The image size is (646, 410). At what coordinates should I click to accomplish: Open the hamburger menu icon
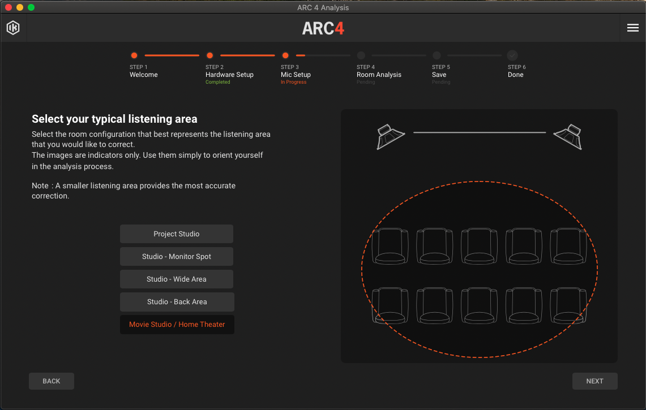click(x=633, y=28)
